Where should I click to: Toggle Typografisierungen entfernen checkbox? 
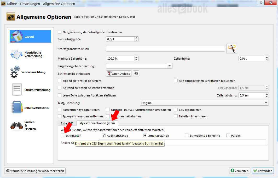[x=60, y=116]
